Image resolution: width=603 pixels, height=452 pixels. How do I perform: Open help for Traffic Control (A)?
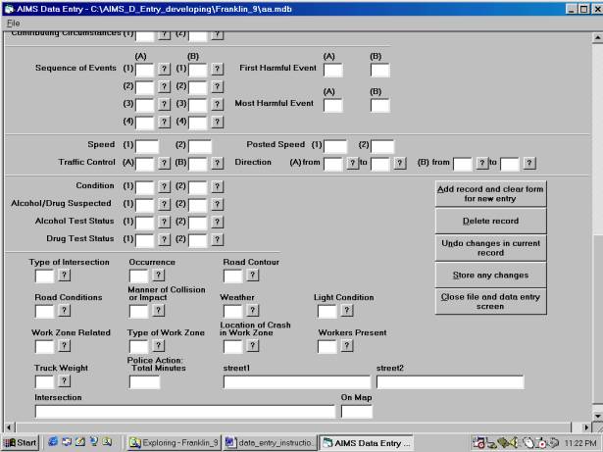click(164, 163)
